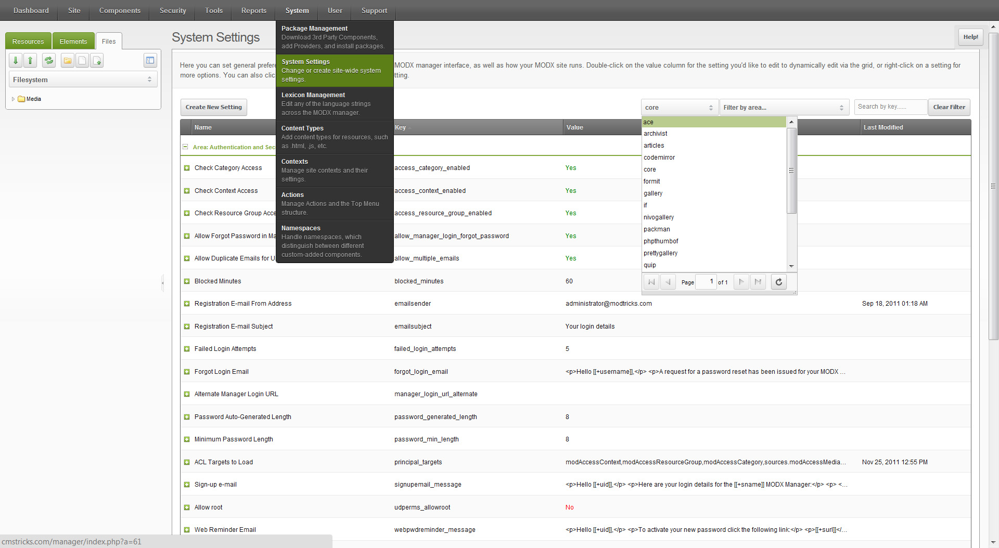This screenshot has height=548, width=999.
Task: Open Package Management from System menu
Action: tap(335, 37)
